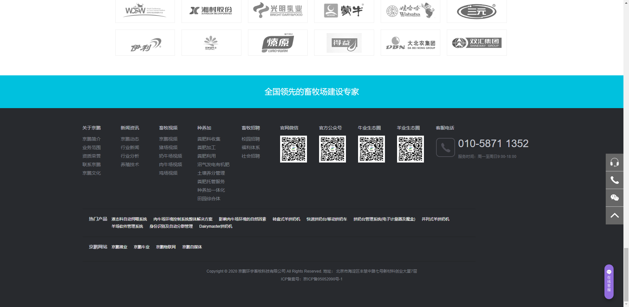Visit the 京鹏物联网 site link
Viewport: 629px width, 307px height.
coord(166,247)
